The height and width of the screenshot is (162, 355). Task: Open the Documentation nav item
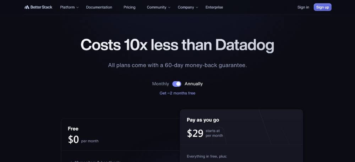tap(99, 7)
